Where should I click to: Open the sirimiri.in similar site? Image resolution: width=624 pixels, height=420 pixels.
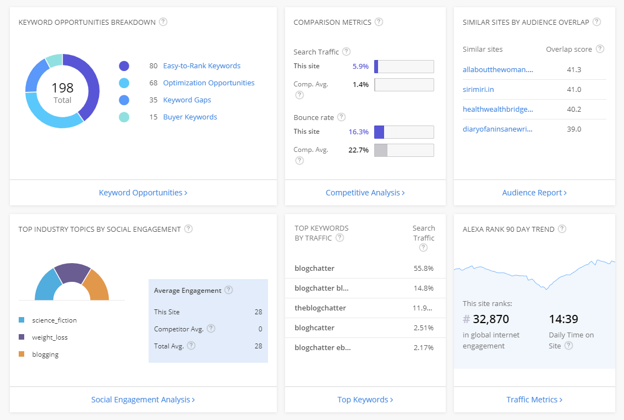coord(478,89)
